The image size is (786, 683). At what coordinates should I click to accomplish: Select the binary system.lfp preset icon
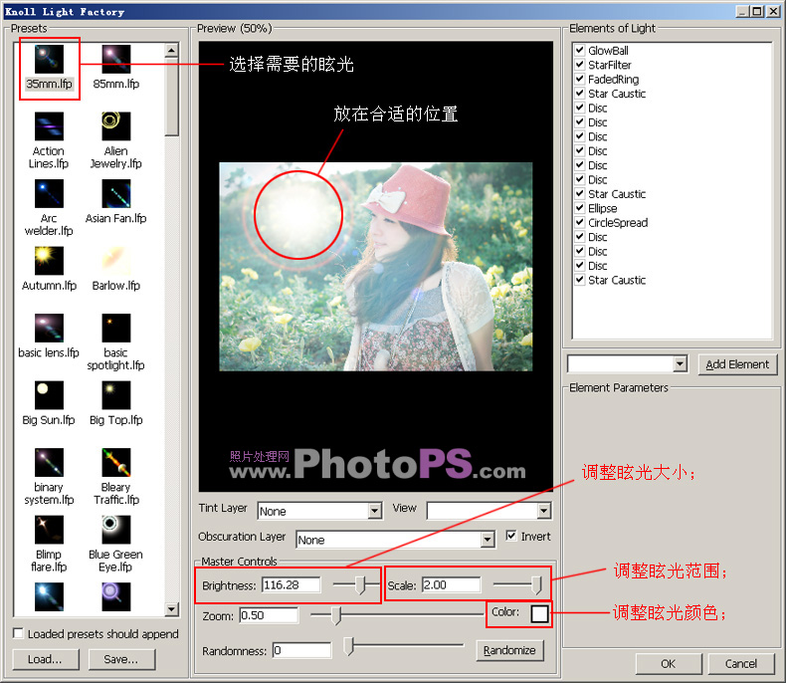pyautogui.click(x=49, y=462)
